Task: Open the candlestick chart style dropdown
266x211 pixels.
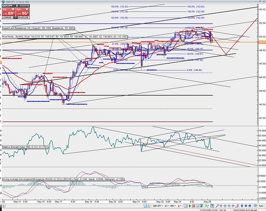Action: pos(180,206)
